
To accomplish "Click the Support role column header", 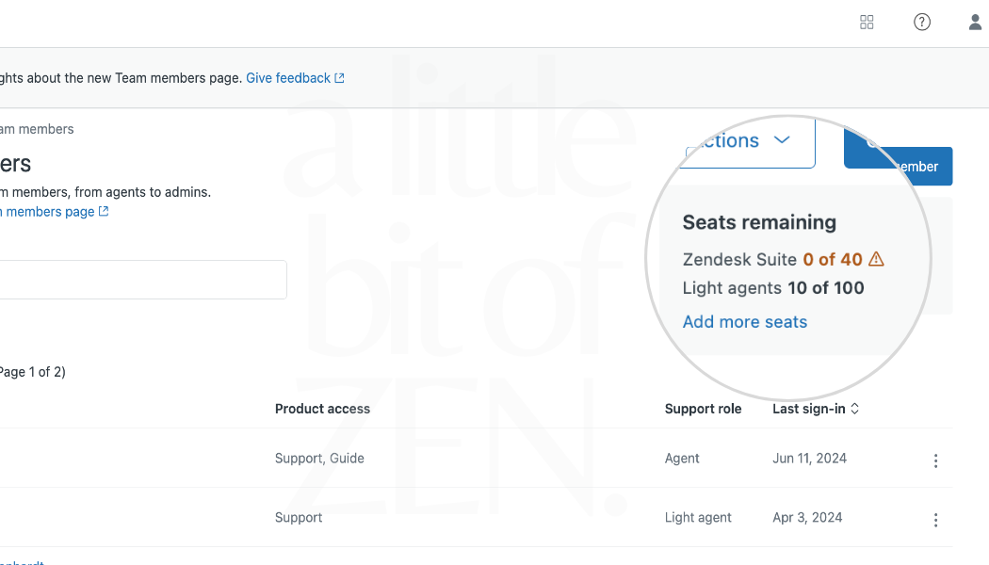I will coord(703,409).
